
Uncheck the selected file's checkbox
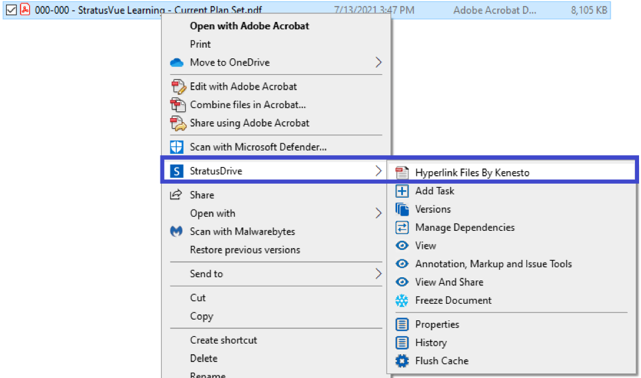click(x=11, y=10)
